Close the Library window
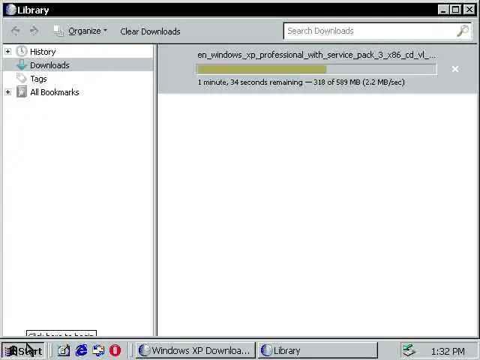This screenshot has width=480, height=360. pyautogui.click(x=469, y=10)
